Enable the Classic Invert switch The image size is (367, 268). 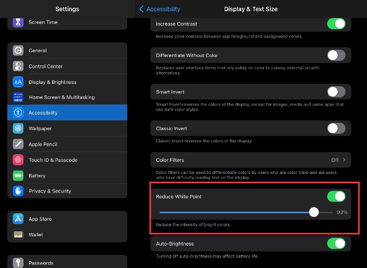[336, 129]
